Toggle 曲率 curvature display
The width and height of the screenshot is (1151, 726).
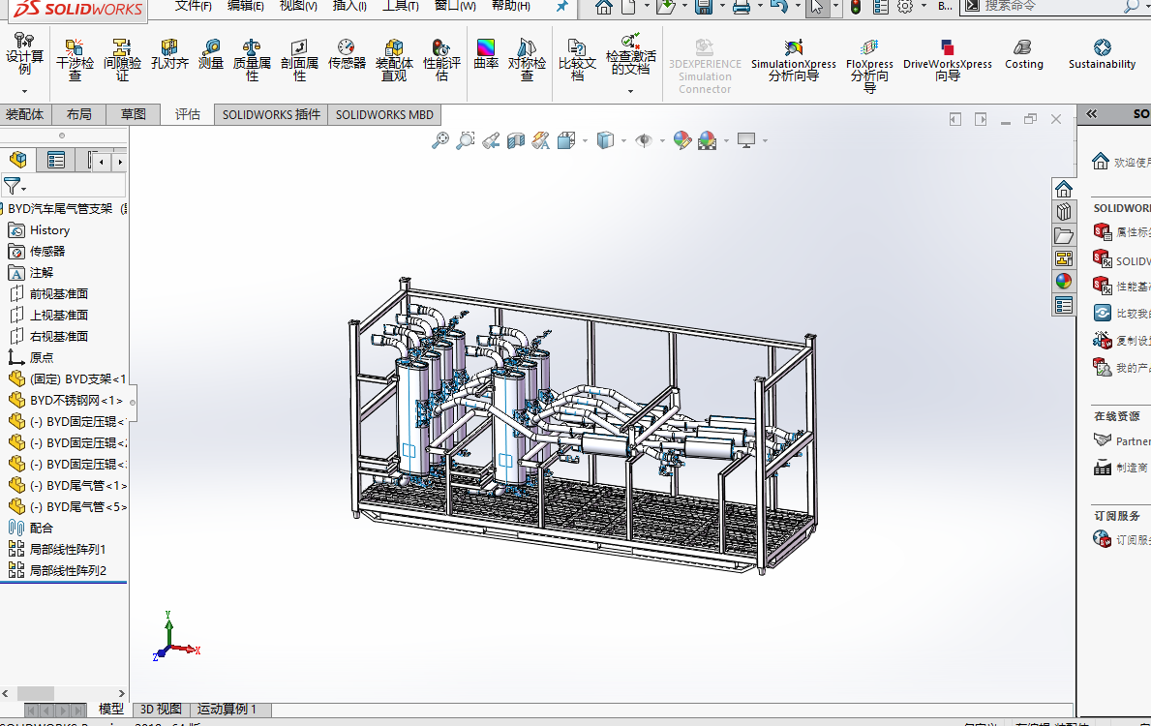tap(486, 54)
